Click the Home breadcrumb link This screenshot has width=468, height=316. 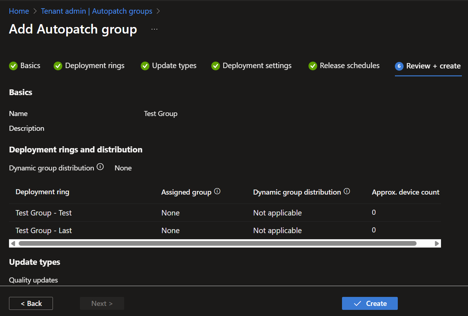[19, 11]
